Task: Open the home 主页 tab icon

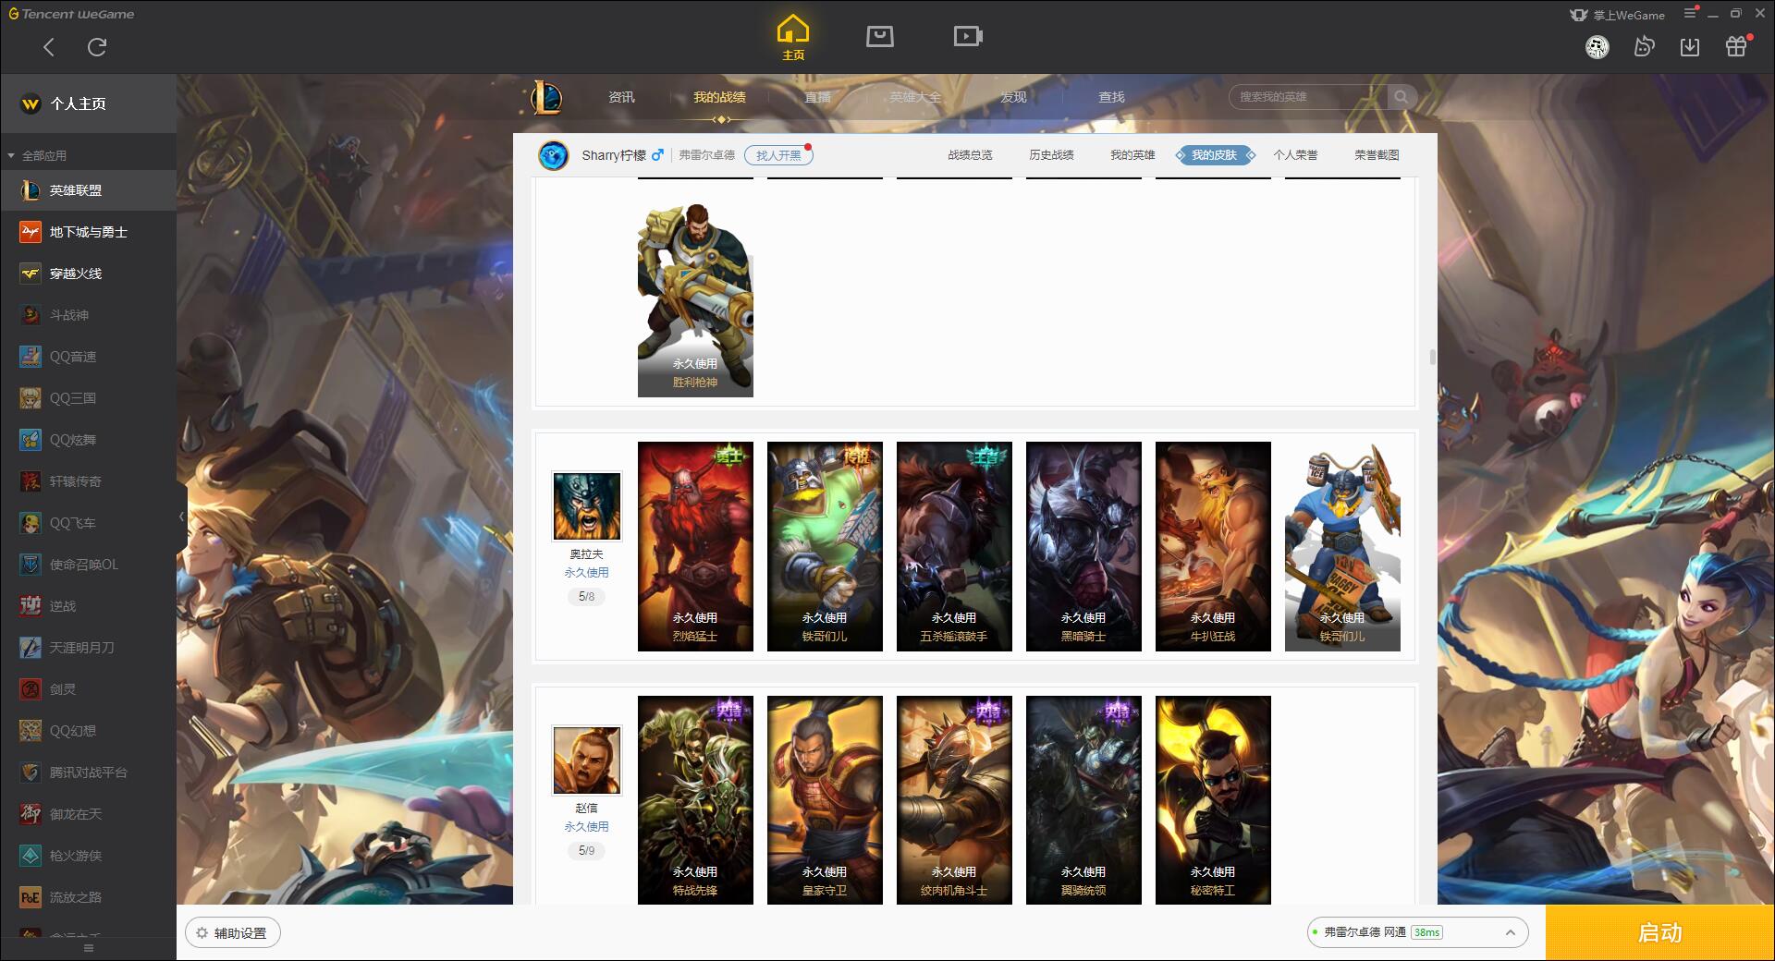Action: (793, 38)
